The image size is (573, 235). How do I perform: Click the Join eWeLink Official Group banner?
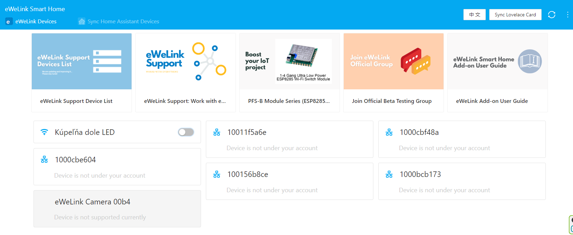(394, 61)
